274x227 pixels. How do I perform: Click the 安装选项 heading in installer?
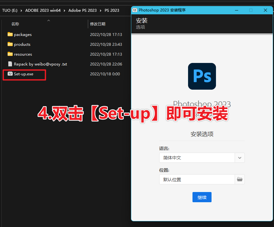point(202,134)
